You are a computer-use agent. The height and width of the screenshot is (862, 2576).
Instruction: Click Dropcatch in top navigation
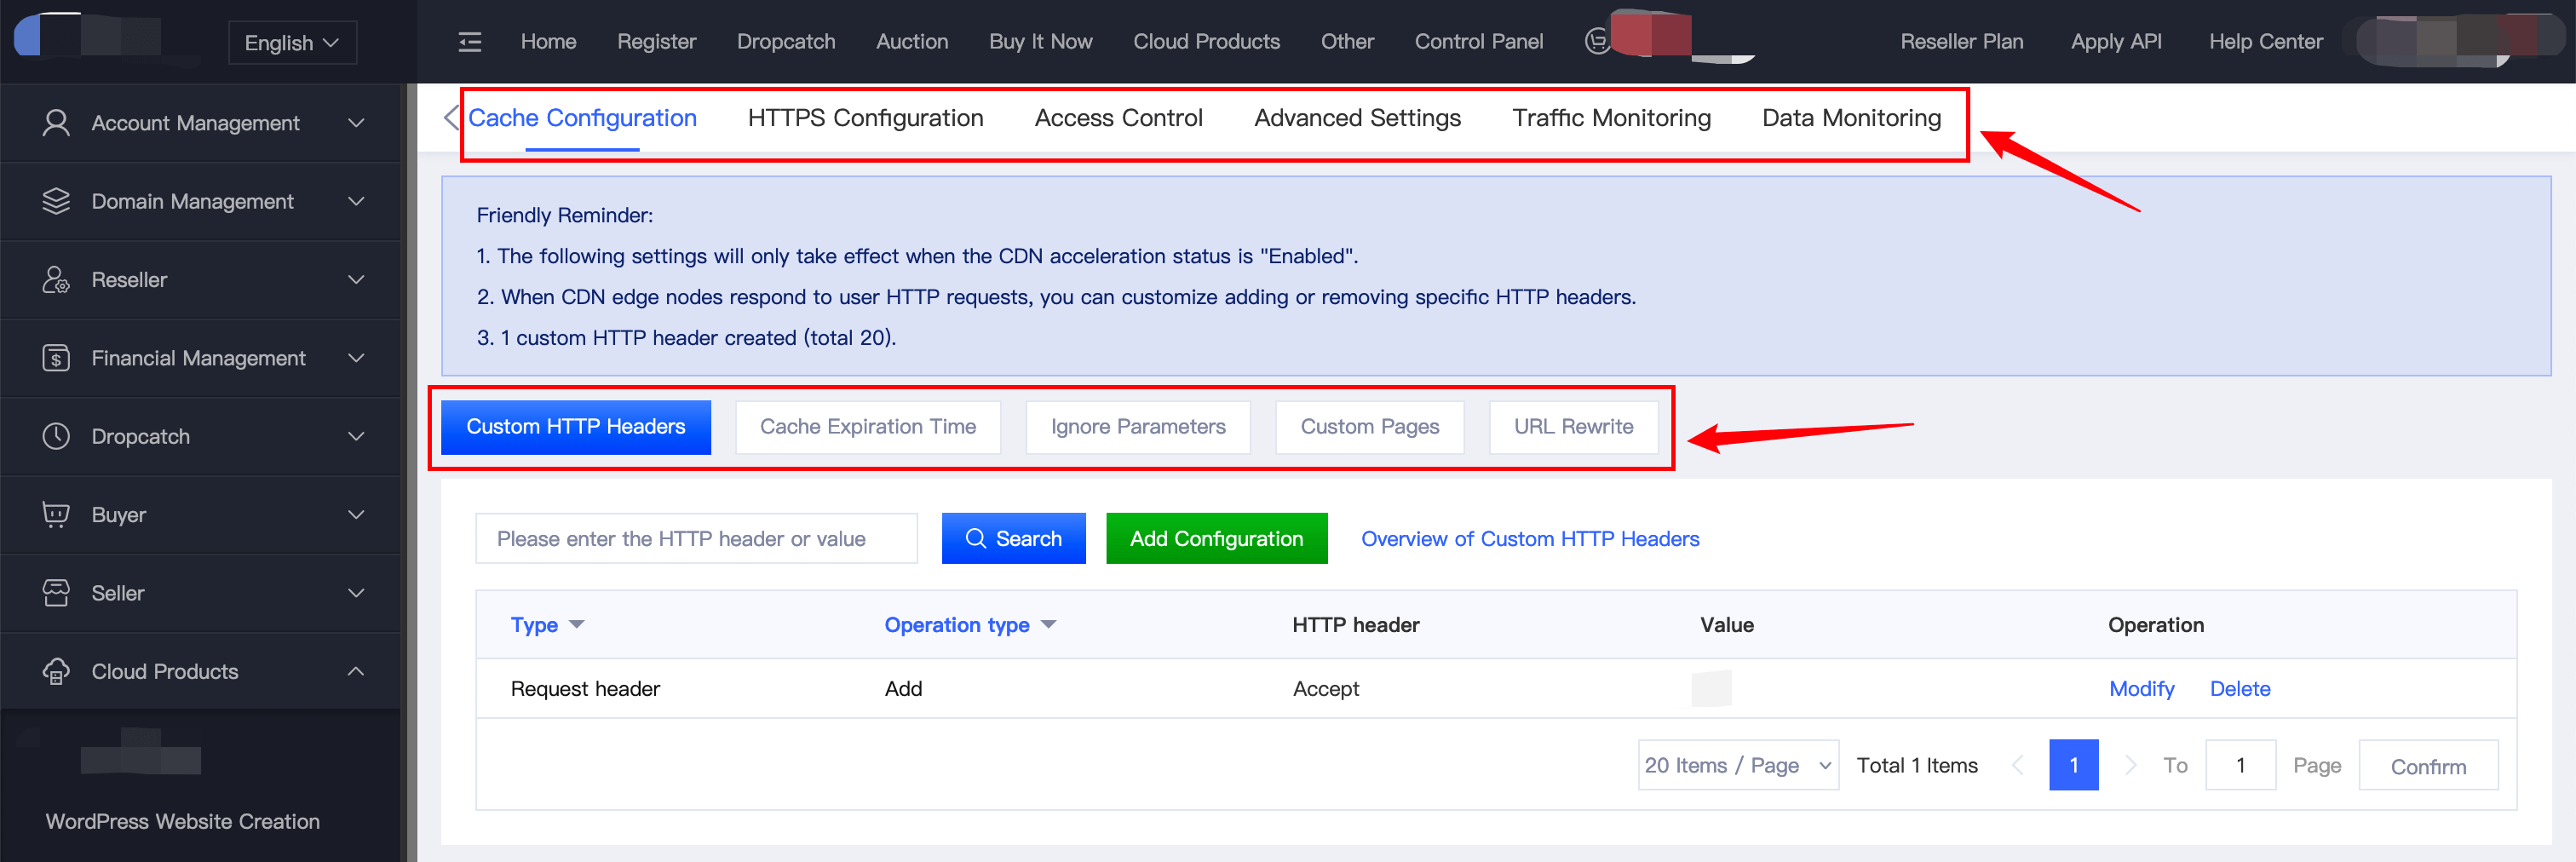pyautogui.click(x=786, y=42)
